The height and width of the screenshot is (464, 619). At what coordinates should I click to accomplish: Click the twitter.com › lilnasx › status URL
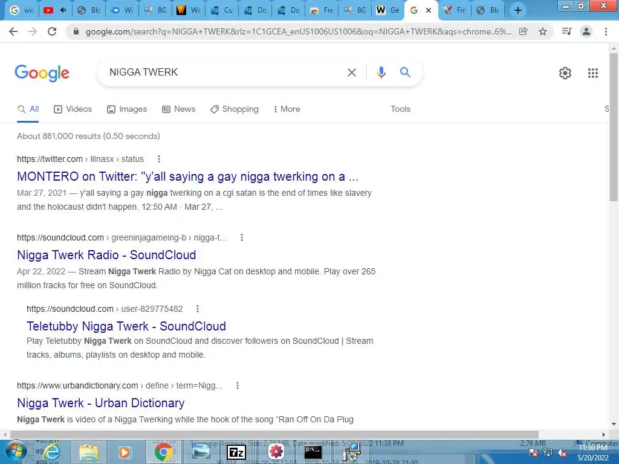(80, 159)
